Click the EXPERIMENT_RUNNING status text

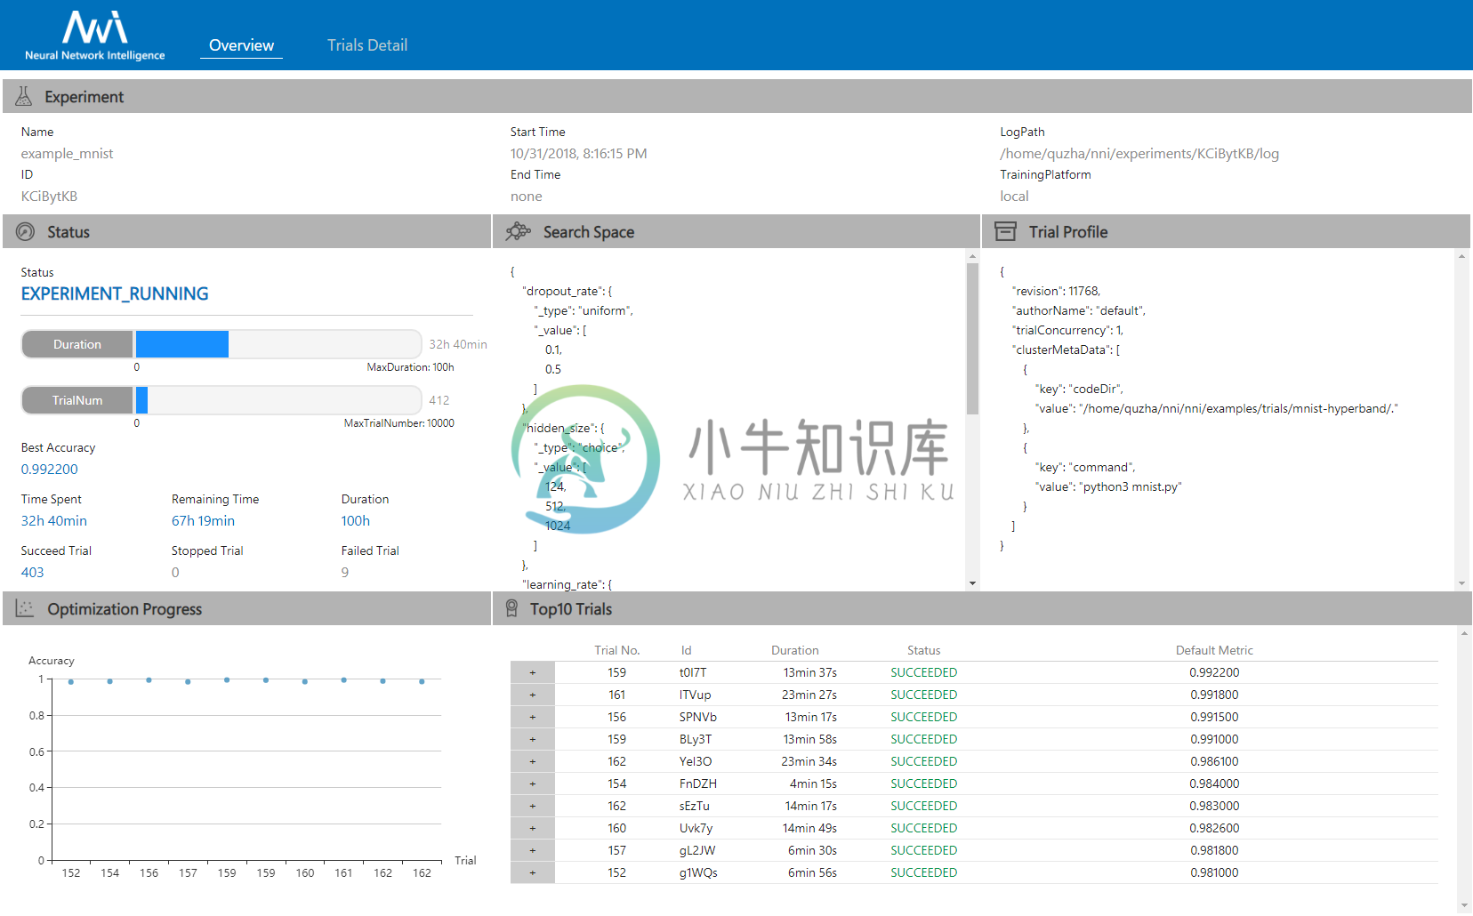(115, 293)
